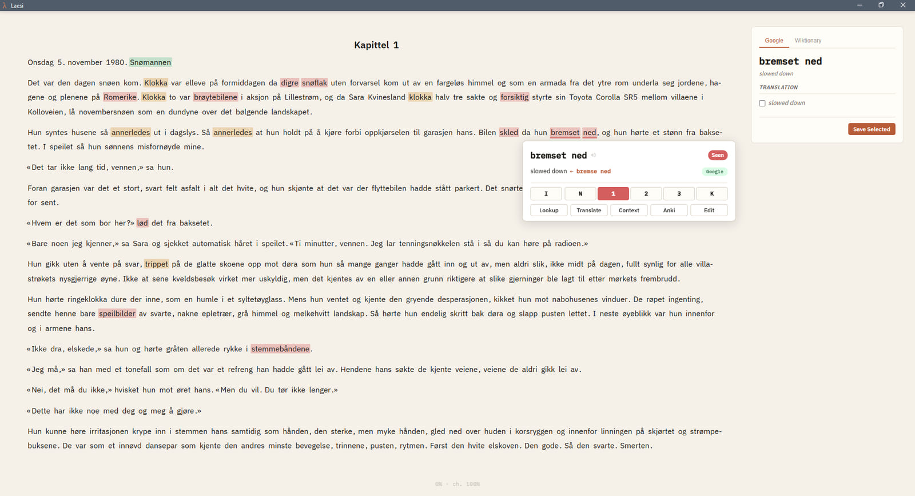The image size is (915, 496).
Task: Click the red Seen status badge
Action: pyautogui.click(x=718, y=155)
